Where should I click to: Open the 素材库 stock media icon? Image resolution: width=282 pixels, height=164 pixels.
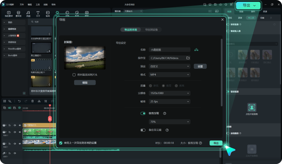tap(18, 14)
